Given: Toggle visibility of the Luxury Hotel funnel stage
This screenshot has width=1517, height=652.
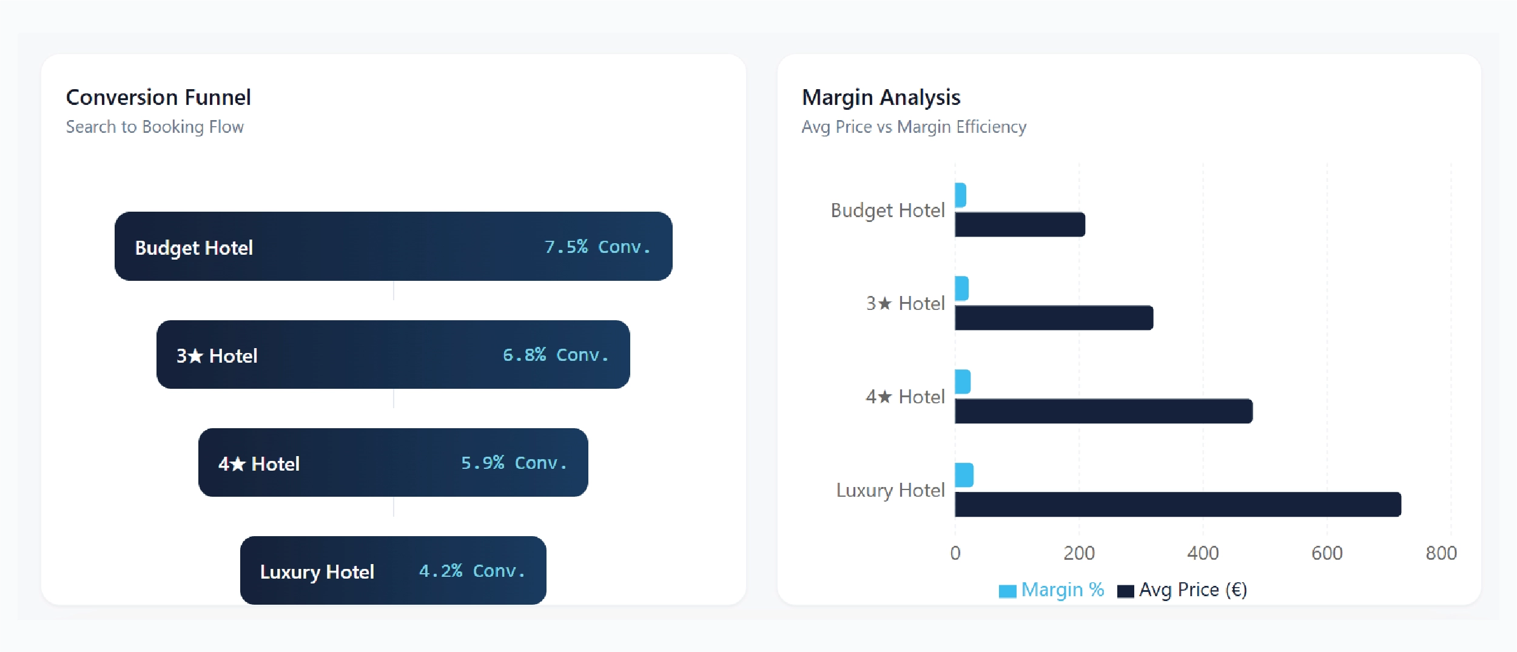Looking at the screenshot, I should pos(393,571).
